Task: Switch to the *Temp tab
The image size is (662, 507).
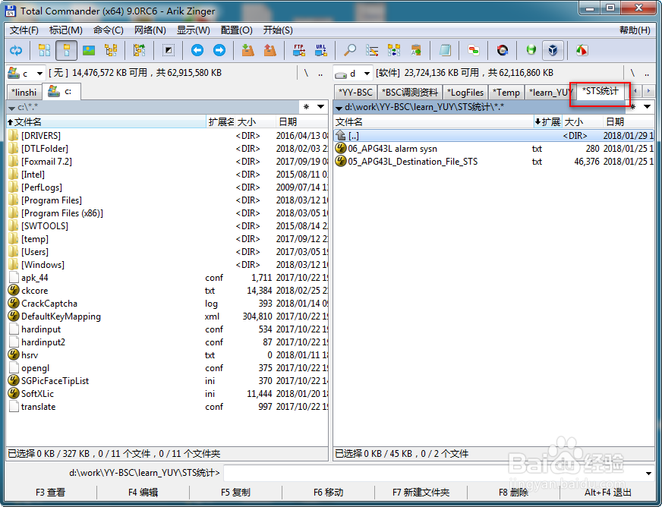Action: point(506,93)
